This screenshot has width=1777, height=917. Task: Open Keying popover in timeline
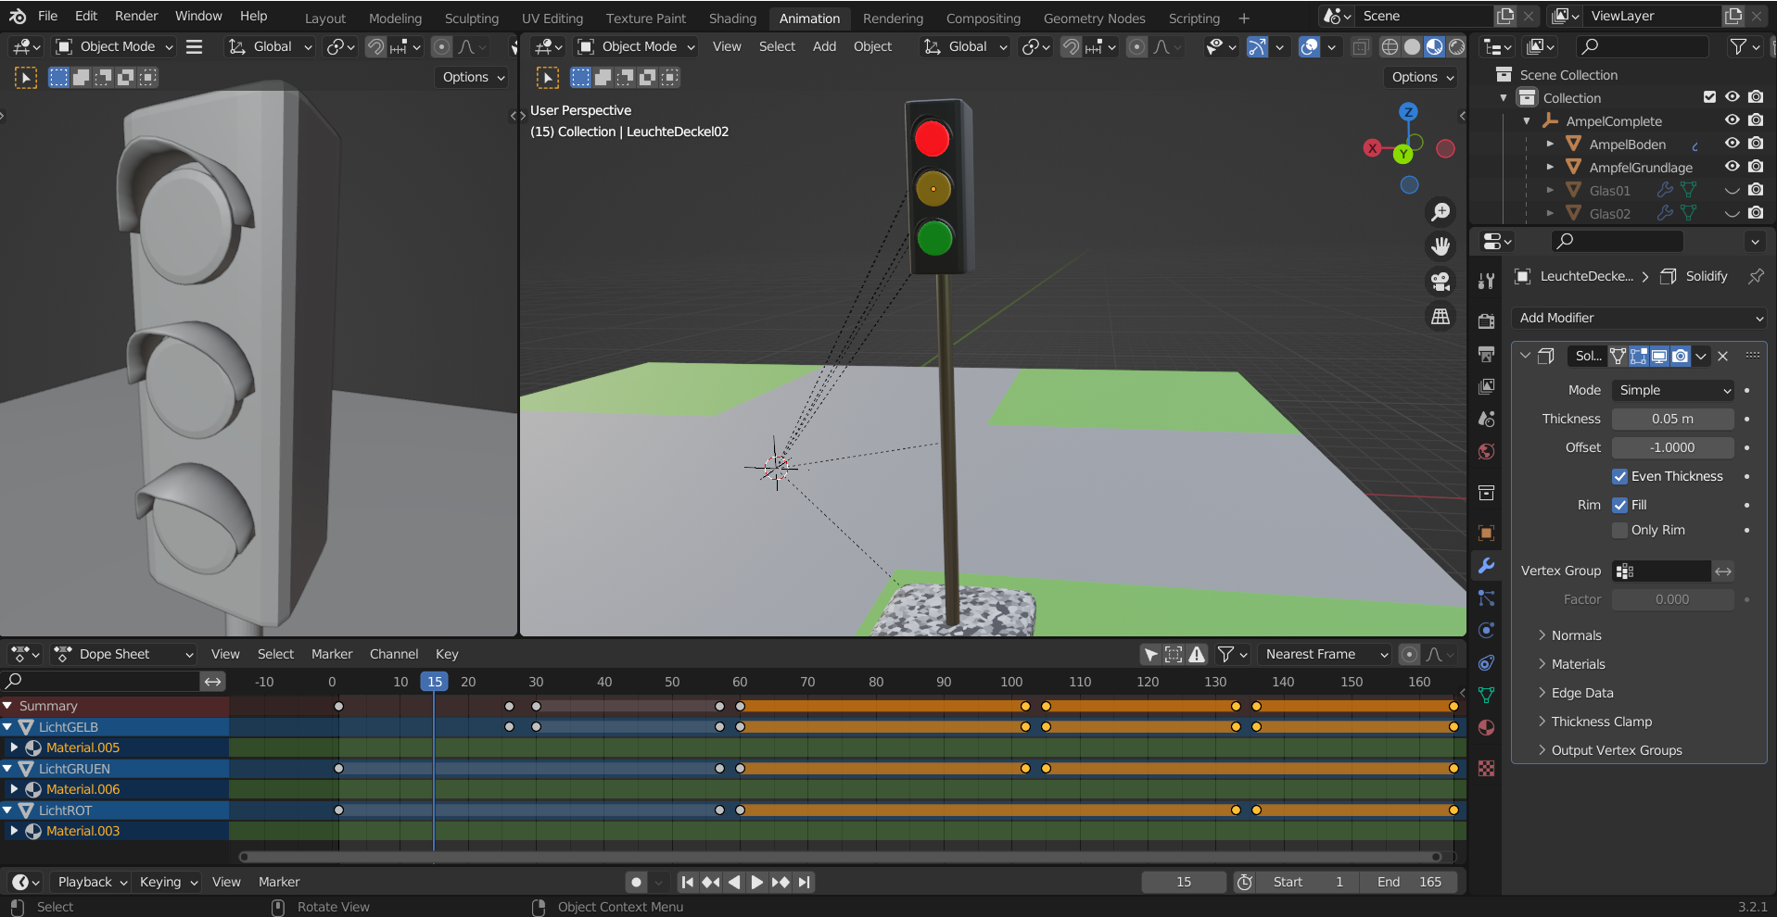[x=169, y=882]
